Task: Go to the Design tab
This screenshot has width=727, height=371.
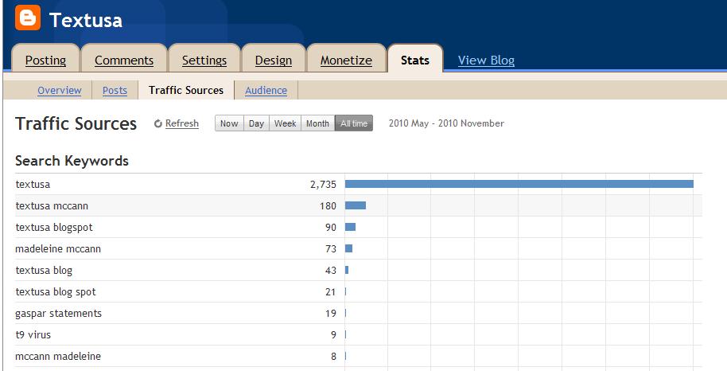Action: [x=274, y=60]
